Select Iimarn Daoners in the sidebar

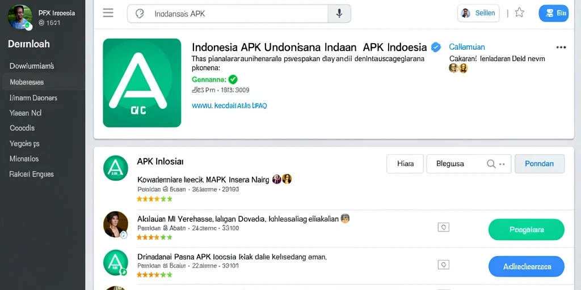pyautogui.click(x=33, y=97)
